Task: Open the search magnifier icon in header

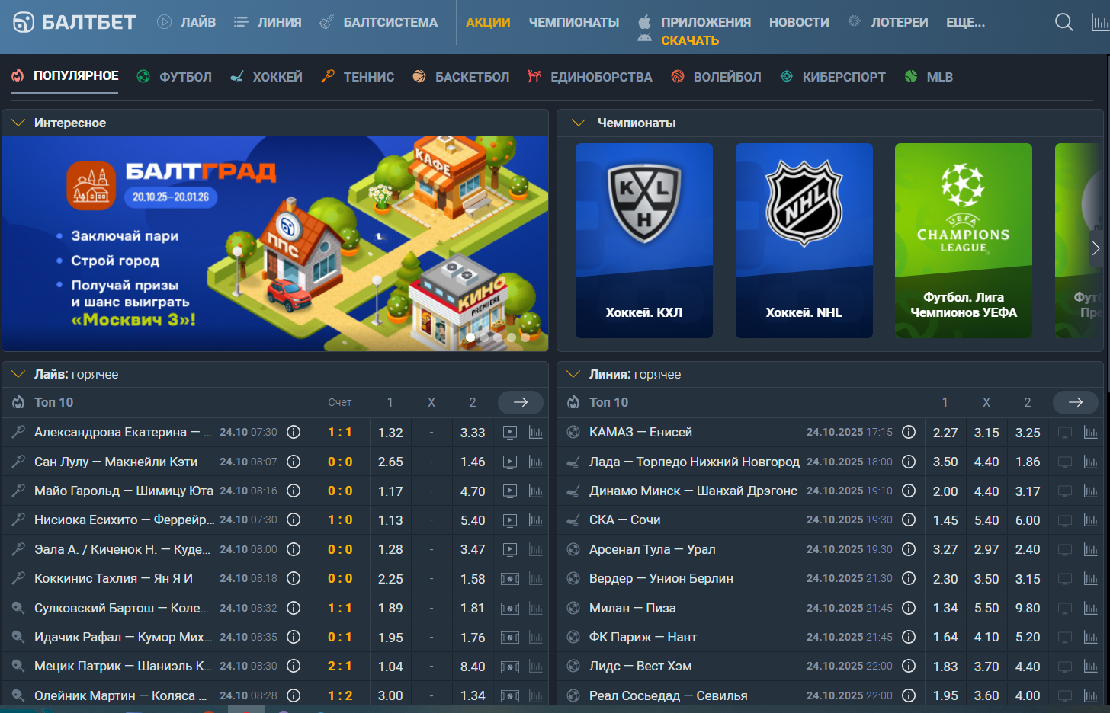Action: coord(1063,22)
